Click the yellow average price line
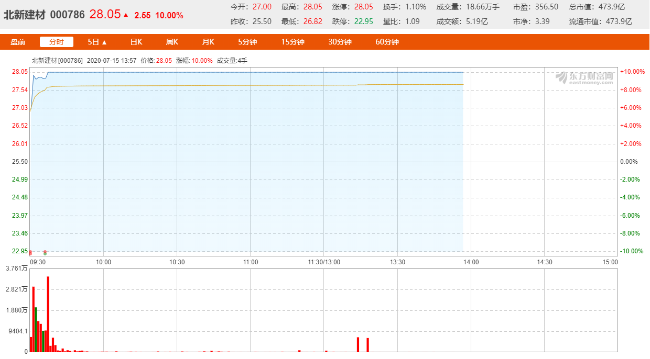 pyautogui.click(x=210, y=85)
